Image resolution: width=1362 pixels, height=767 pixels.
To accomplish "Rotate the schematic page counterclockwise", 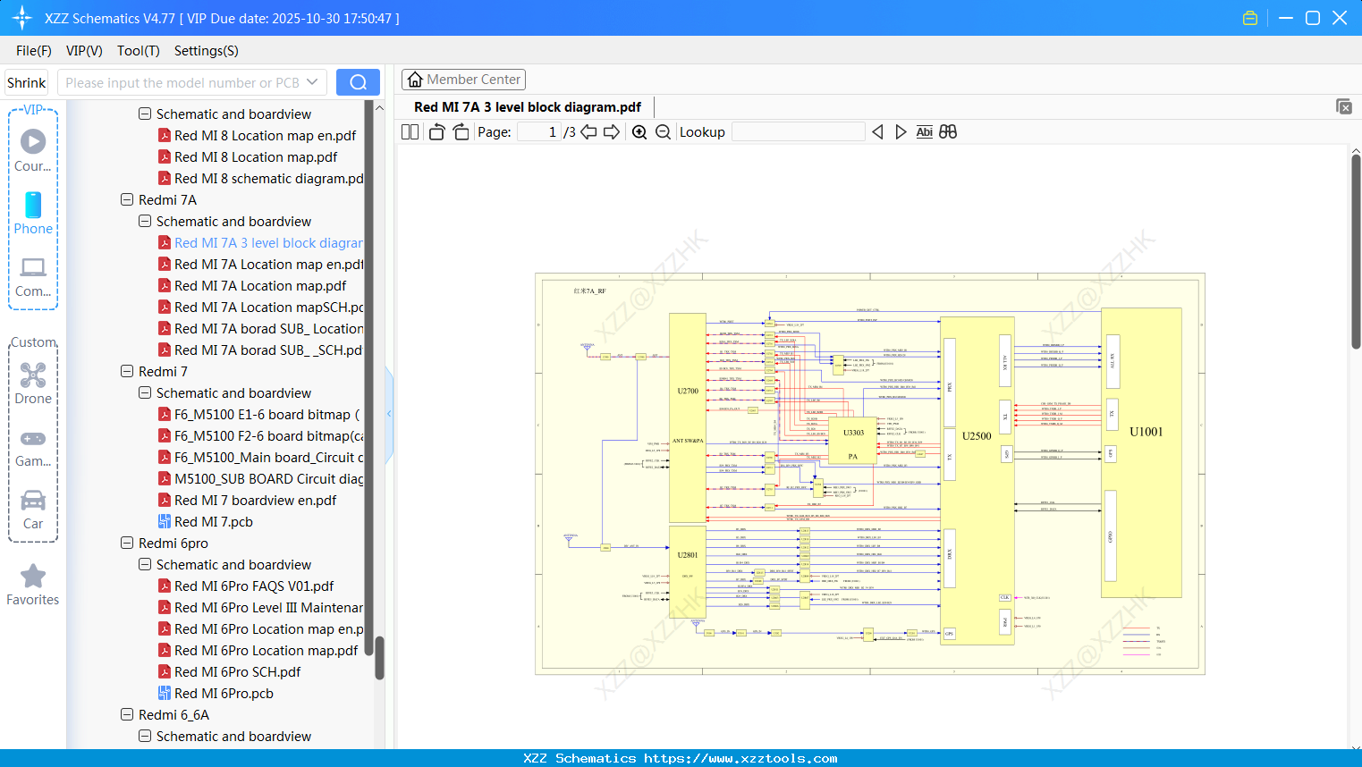I will click(436, 131).
